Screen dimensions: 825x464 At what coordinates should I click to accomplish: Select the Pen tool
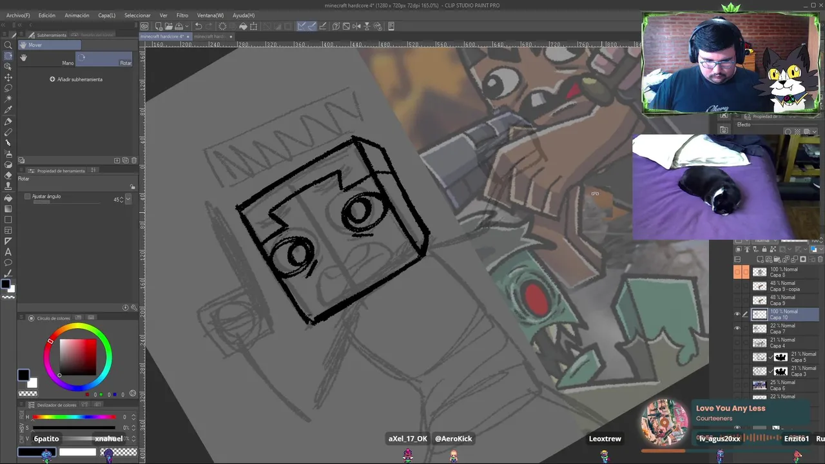(8, 122)
